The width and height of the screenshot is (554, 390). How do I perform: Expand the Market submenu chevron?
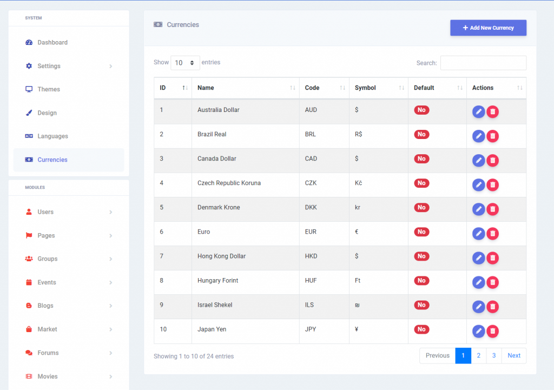point(110,329)
